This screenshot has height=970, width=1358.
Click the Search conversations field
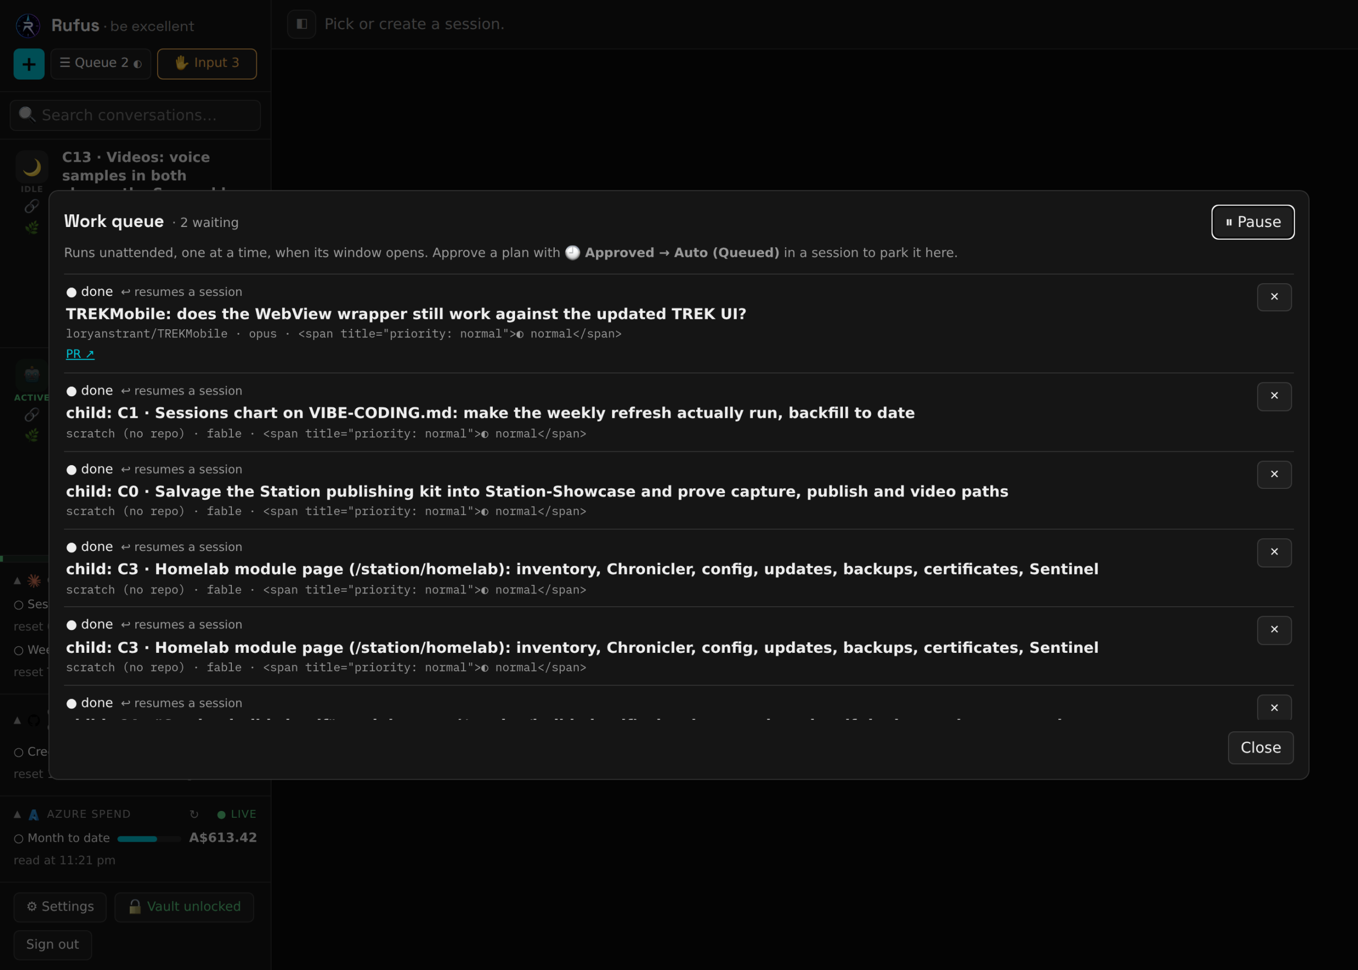pos(135,115)
